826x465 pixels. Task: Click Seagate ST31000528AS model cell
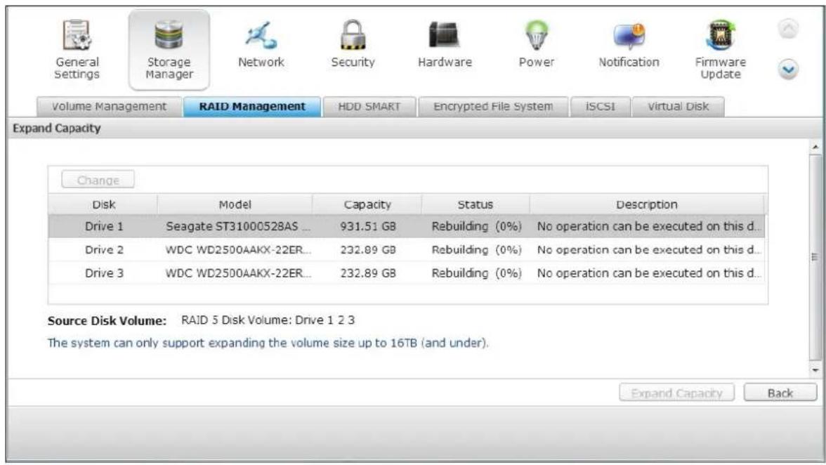point(235,226)
